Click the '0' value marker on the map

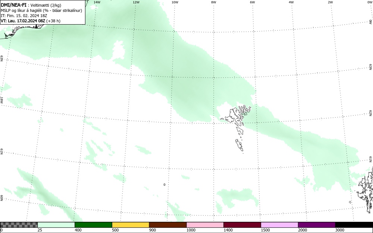(164, 185)
